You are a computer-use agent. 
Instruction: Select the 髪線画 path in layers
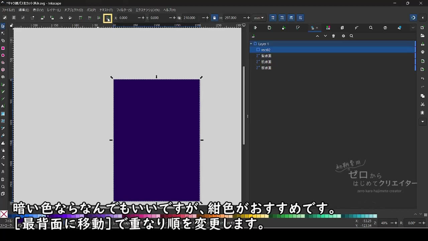pos(266,56)
